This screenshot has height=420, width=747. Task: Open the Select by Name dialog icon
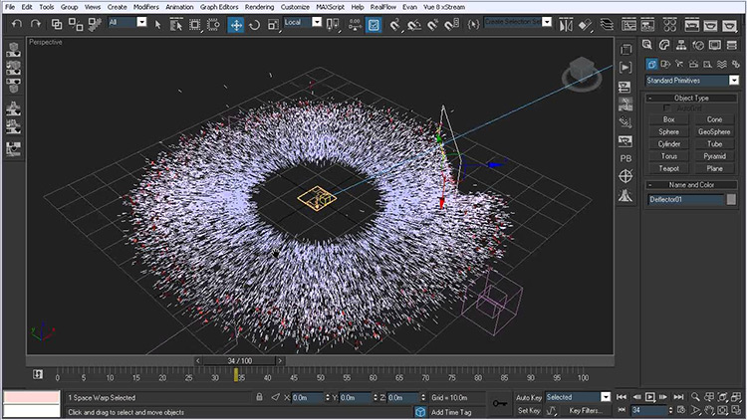click(175, 24)
